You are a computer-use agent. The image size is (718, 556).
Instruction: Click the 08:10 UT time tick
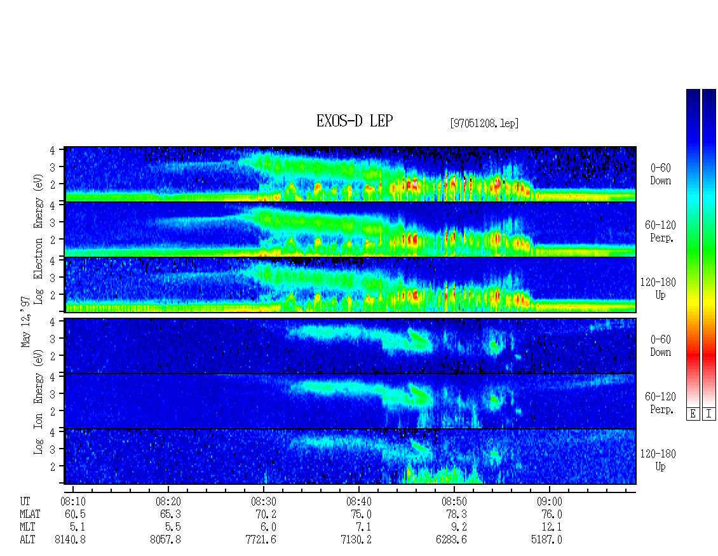(x=73, y=501)
